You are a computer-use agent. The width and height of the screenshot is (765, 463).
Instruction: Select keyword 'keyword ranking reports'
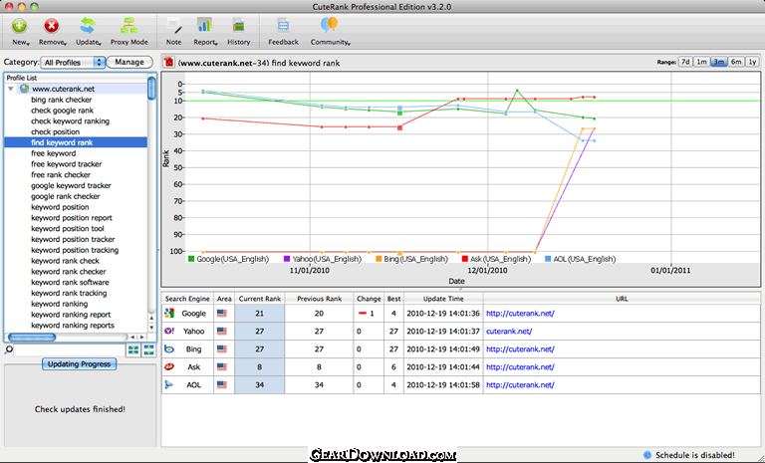pos(73,325)
